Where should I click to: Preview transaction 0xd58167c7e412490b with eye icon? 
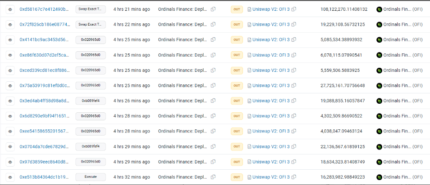tap(10, 9)
